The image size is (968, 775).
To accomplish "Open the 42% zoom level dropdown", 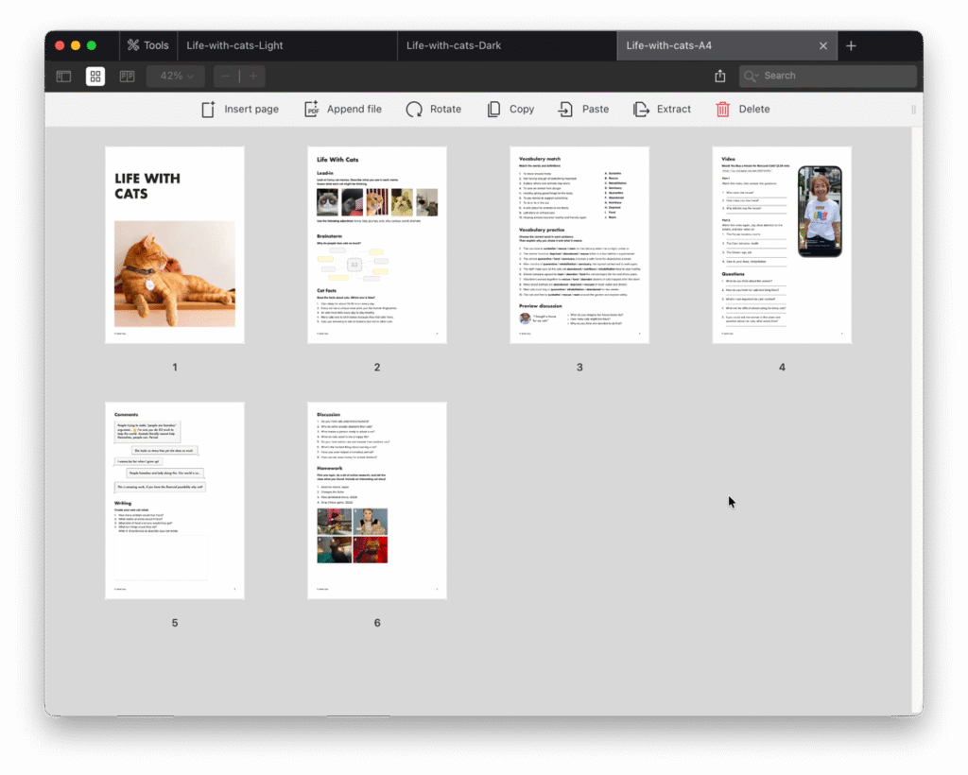I will (x=176, y=76).
